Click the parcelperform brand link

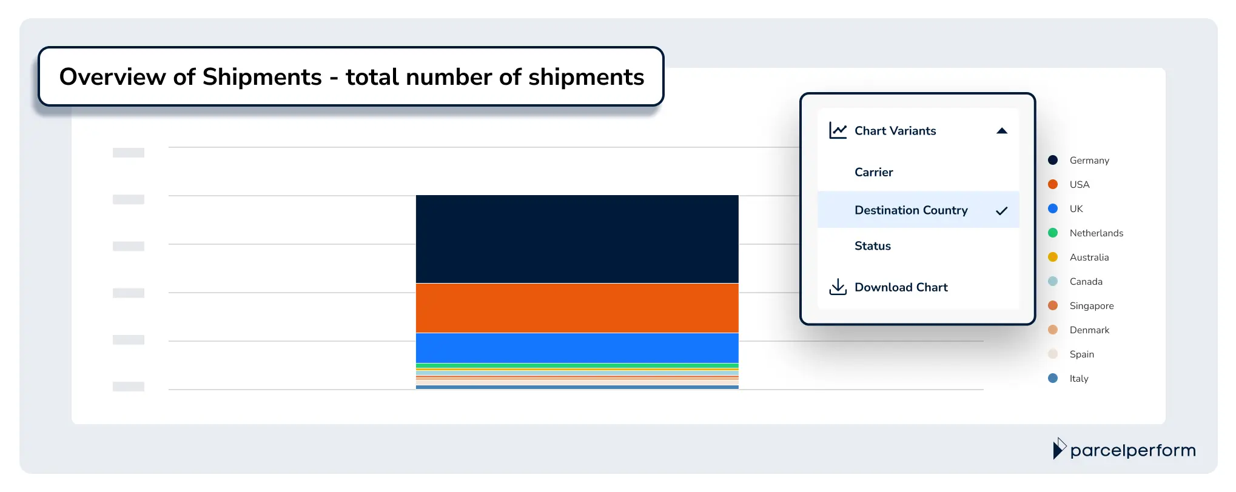[1133, 450]
